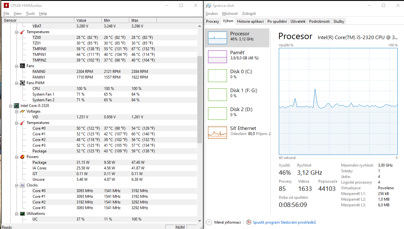Viewport: 404px width, 229px height.
Task: Click the flame icon next to Powers
Action: pos(22,157)
